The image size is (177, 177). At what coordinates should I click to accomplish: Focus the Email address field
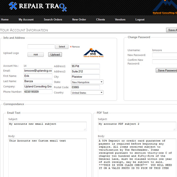click(x=38, y=71)
